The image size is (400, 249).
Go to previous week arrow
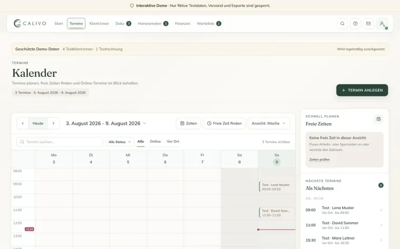click(23, 123)
